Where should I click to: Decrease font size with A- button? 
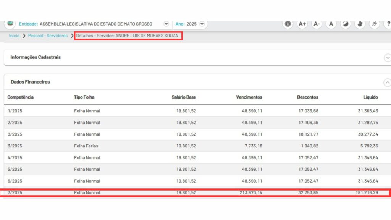tap(317, 24)
